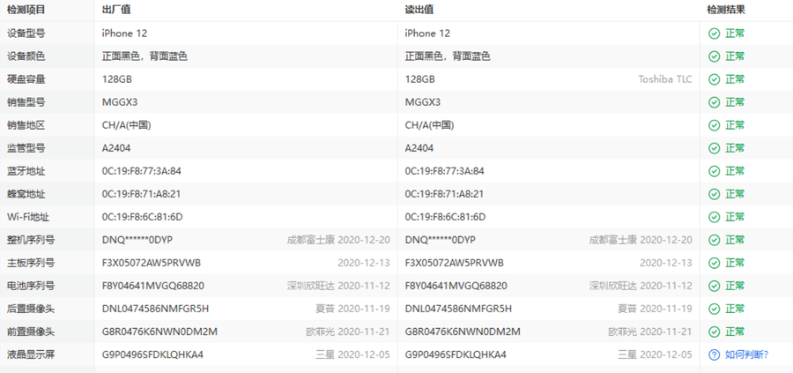Select the 蜂窝地址 row label
The height and width of the screenshot is (373, 793).
26,194
